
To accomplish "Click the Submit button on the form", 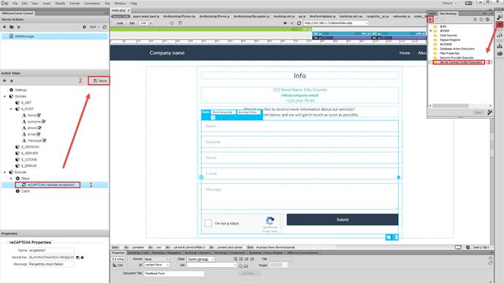I will pyautogui.click(x=343, y=220).
